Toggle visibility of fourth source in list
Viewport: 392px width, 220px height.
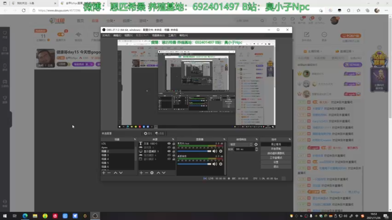(x=169, y=155)
